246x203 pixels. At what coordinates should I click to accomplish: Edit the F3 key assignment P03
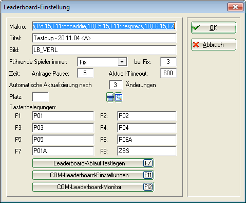tap(63, 128)
